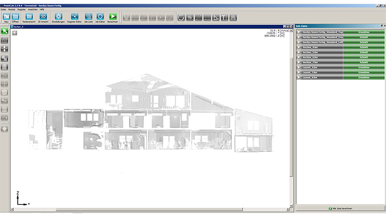Click the Grundriss progress bar of Layout_3
The height and width of the screenshot is (217, 386).
click(364, 72)
